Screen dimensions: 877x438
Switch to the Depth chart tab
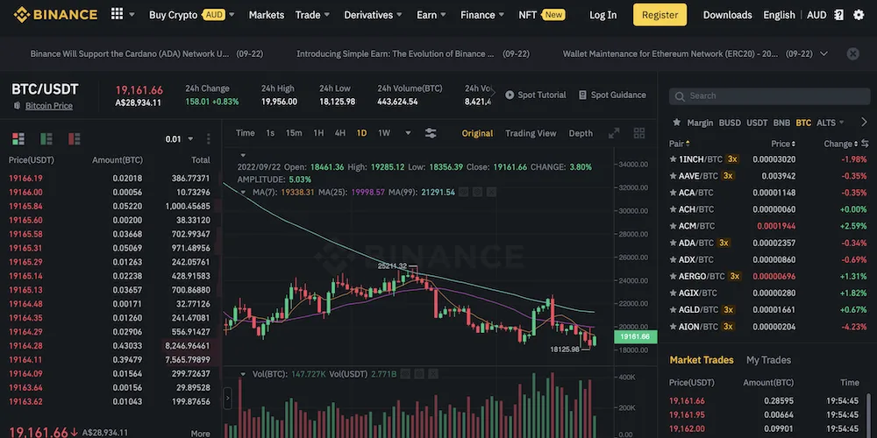pos(581,133)
